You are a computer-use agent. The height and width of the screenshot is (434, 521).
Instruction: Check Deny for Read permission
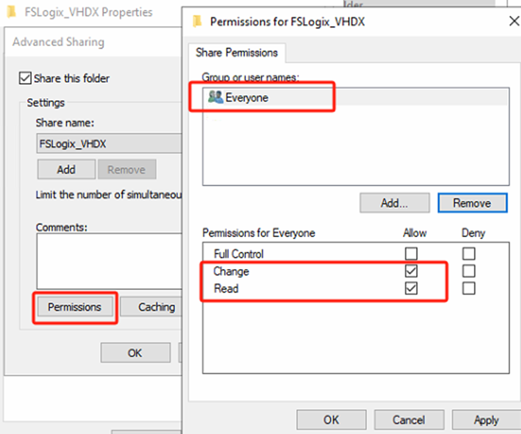[468, 288]
